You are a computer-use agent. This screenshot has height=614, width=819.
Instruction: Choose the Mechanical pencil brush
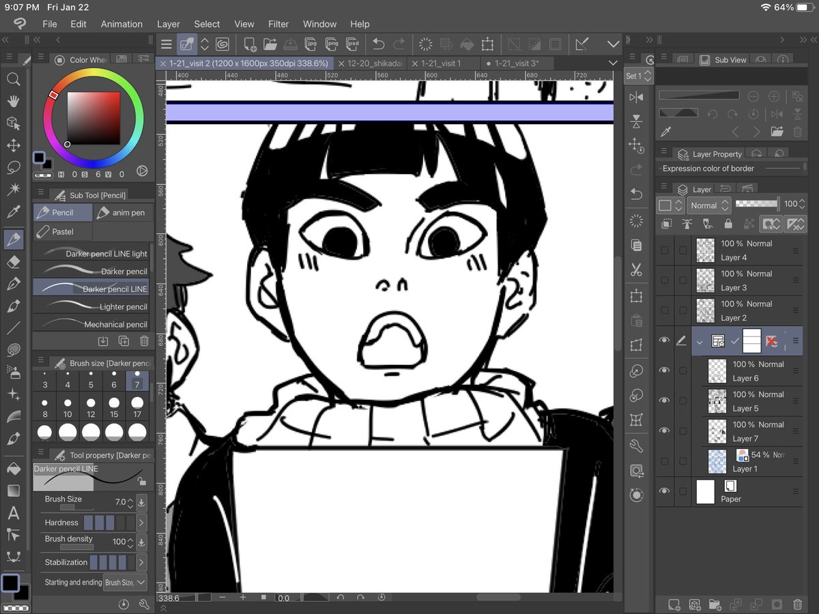coord(91,324)
